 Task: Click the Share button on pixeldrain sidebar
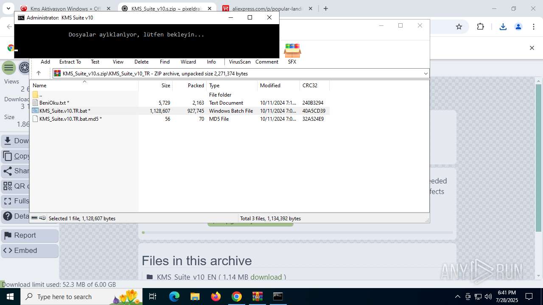pyautogui.click(x=15, y=171)
